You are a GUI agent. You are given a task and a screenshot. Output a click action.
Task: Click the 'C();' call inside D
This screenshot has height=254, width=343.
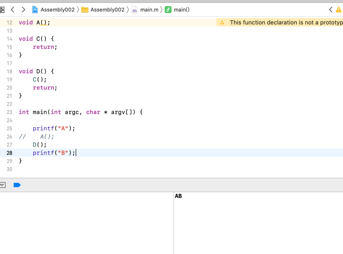click(40, 79)
